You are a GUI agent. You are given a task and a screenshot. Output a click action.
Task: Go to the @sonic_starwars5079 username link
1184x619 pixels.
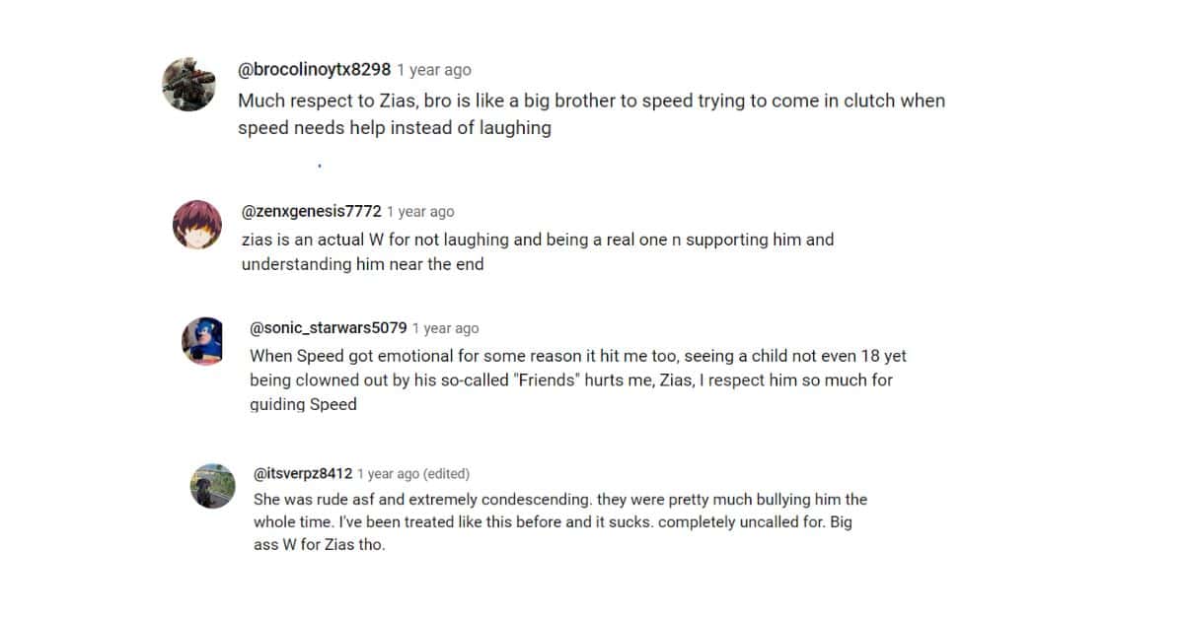click(328, 328)
